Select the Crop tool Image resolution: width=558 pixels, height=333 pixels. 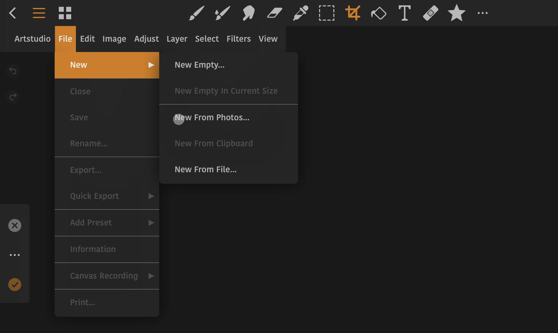click(x=353, y=13)
